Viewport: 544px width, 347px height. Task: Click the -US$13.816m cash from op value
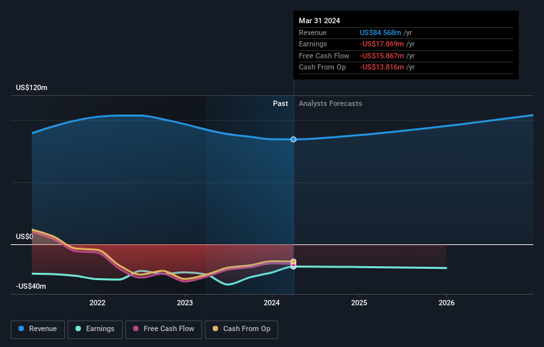[382, 68]
